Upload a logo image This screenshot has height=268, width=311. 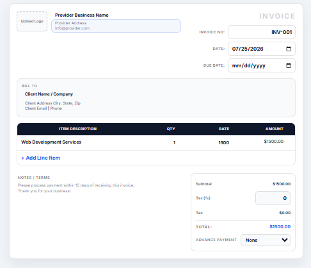[32, 21]
